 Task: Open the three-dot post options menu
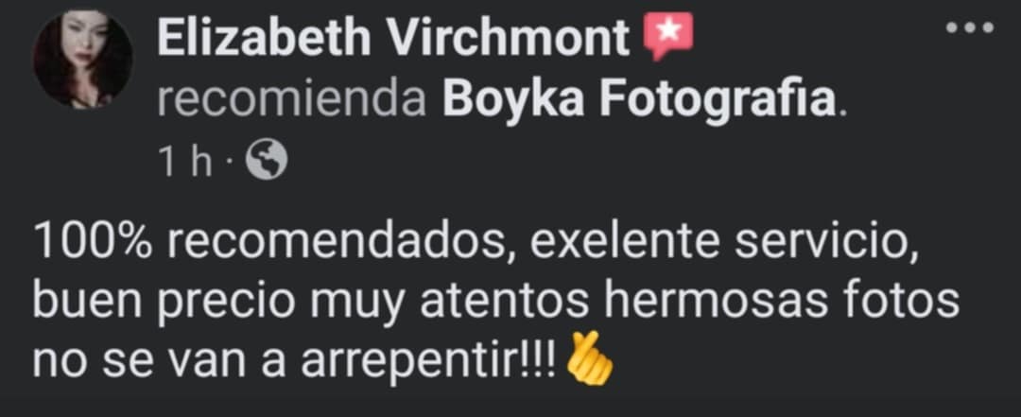pos(970,27)
